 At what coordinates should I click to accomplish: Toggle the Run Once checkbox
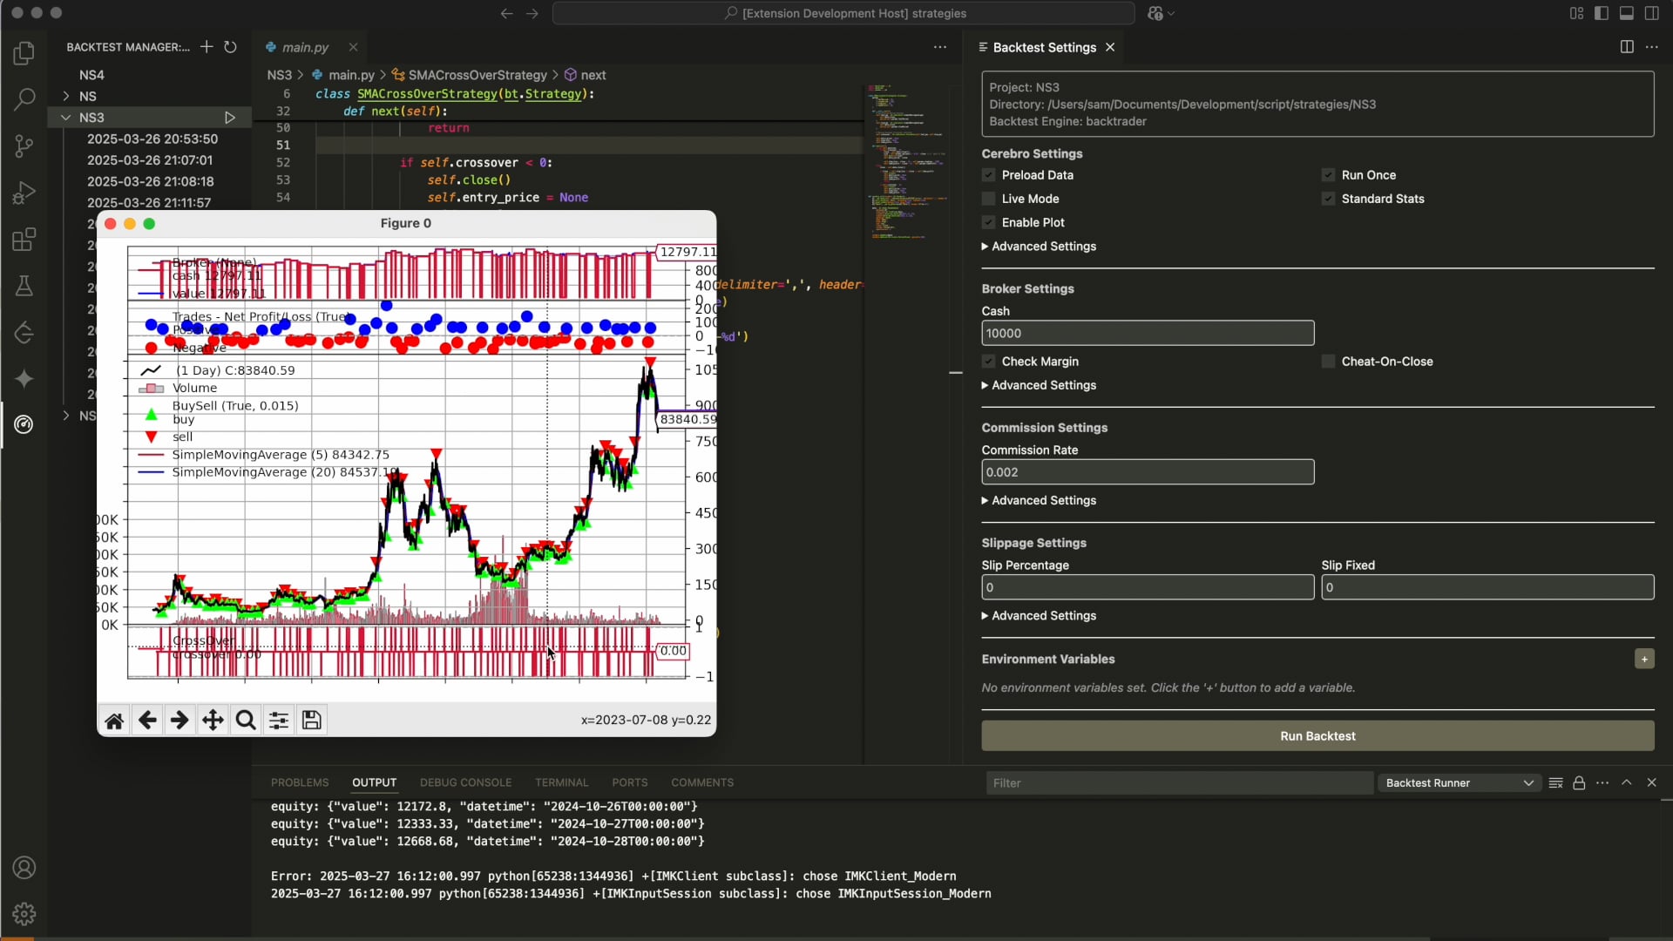1328,175
